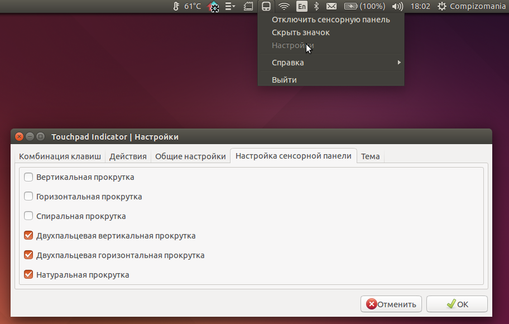Open the Wi-Fi network indicator
Screen dimensions: 509x324
pyautogui.click(x=284, y=6)
